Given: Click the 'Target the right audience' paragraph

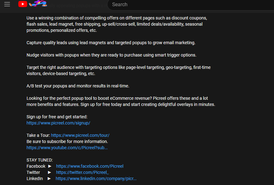Looking at the screenshot, I should (x=119, y=70).
